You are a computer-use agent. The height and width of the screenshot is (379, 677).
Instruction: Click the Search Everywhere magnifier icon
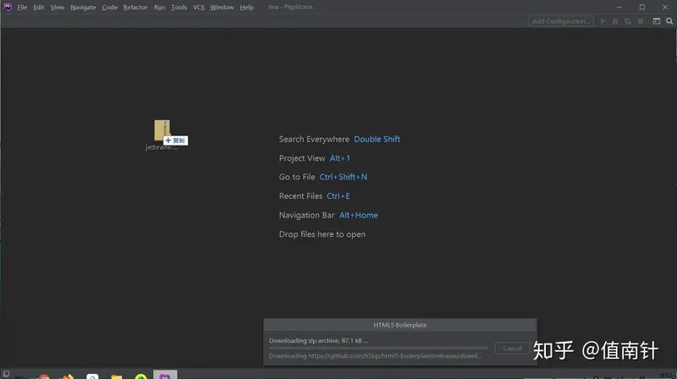click(669, 21)
